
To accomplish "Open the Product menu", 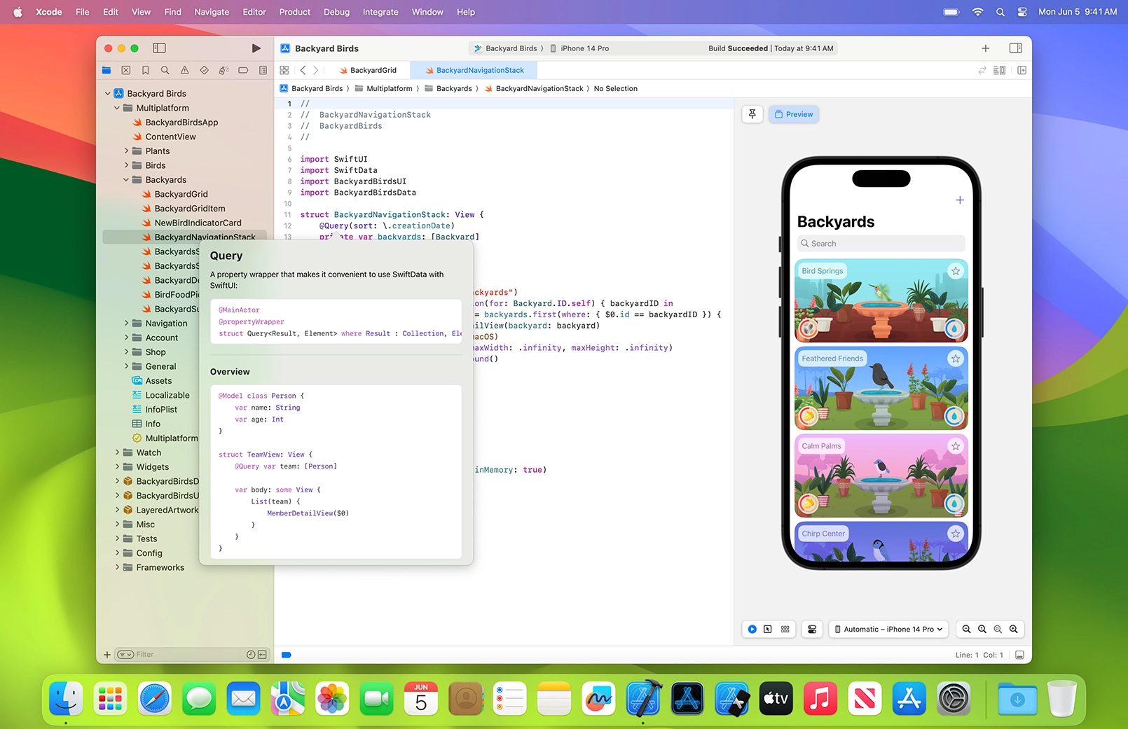I will [x=295, y=12].
